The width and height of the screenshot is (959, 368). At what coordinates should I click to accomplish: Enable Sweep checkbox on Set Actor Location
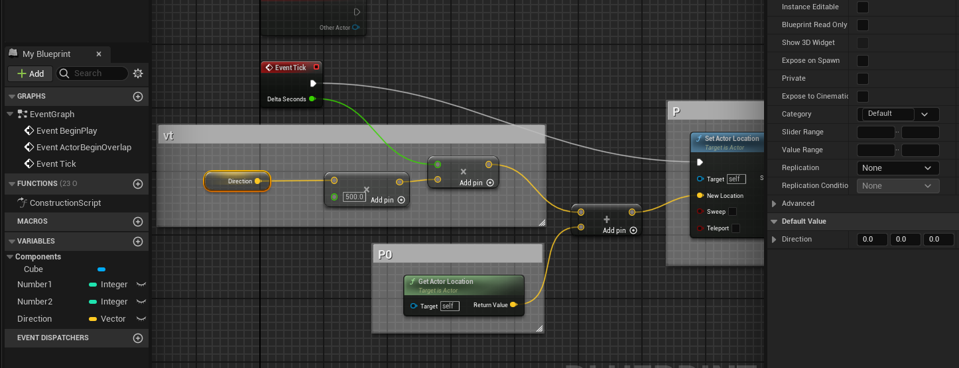click(x=732, y=212)
